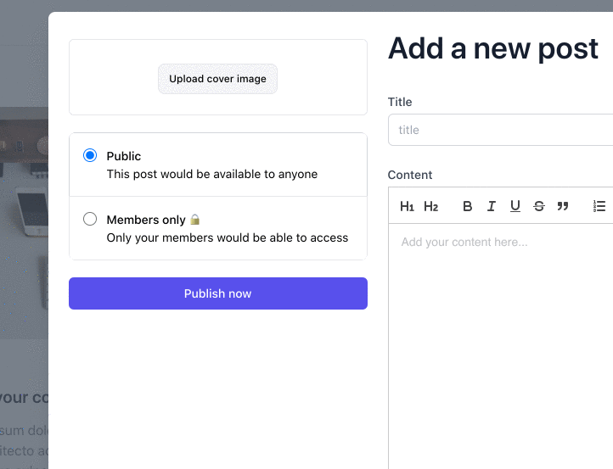Toggle underline text formatting
Screen dimensions: 613x469
515,206
